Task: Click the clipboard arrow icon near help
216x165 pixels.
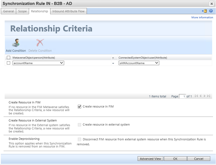Action: 204,11
